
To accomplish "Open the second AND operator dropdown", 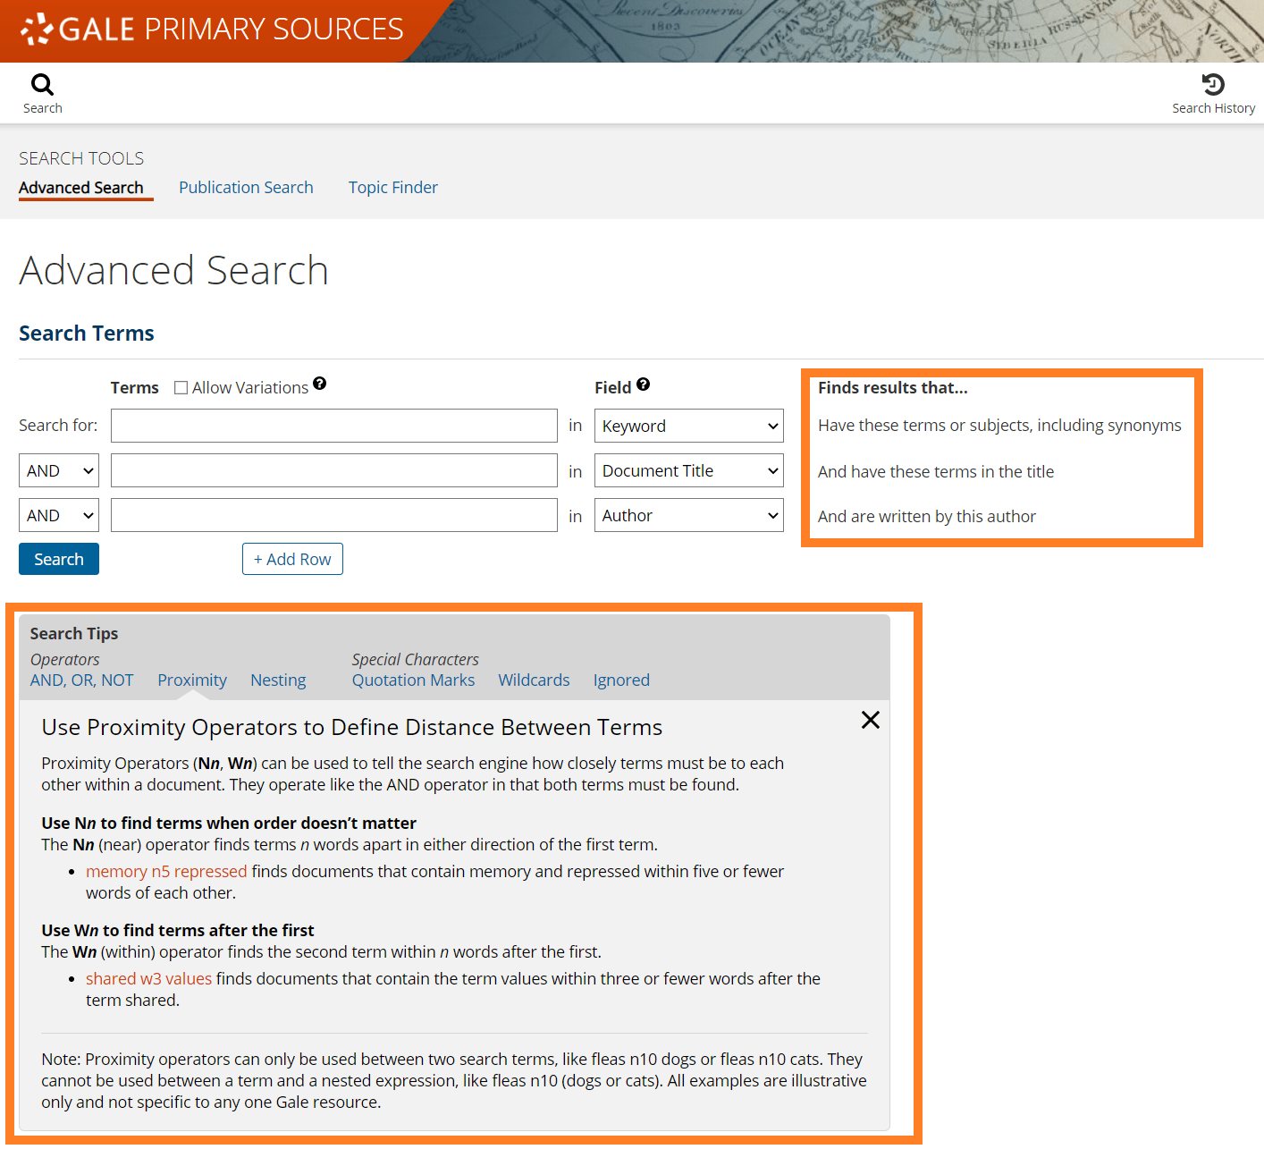I will point(59,516).
